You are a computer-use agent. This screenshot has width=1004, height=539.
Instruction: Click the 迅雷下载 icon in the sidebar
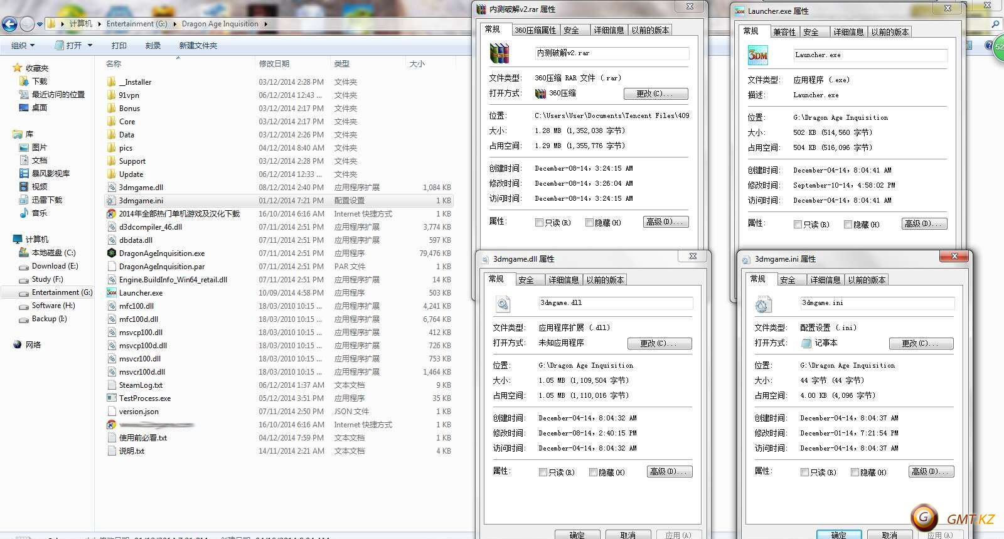pos(24,200)
